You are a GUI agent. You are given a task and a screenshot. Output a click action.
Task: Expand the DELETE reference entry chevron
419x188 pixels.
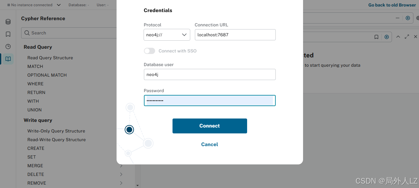121,174
